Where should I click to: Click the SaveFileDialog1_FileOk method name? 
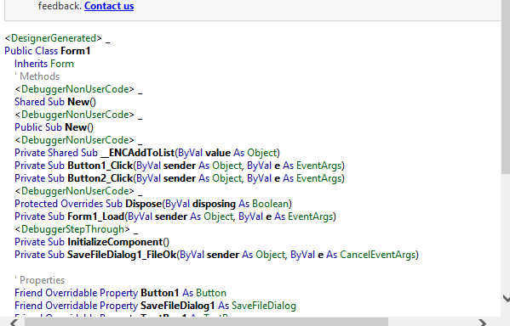[122, 255]
